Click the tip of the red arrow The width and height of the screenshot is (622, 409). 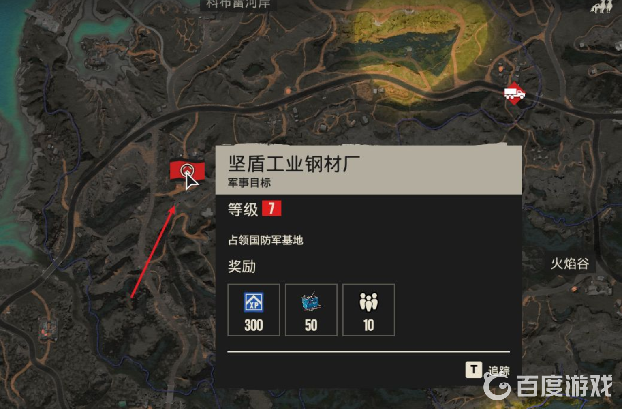174,207
